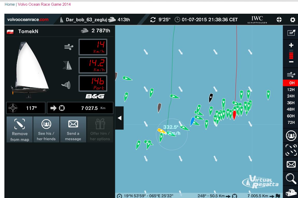Select the blue boat on map
This screenshot has height=198, width=298.
pos(192,121)
